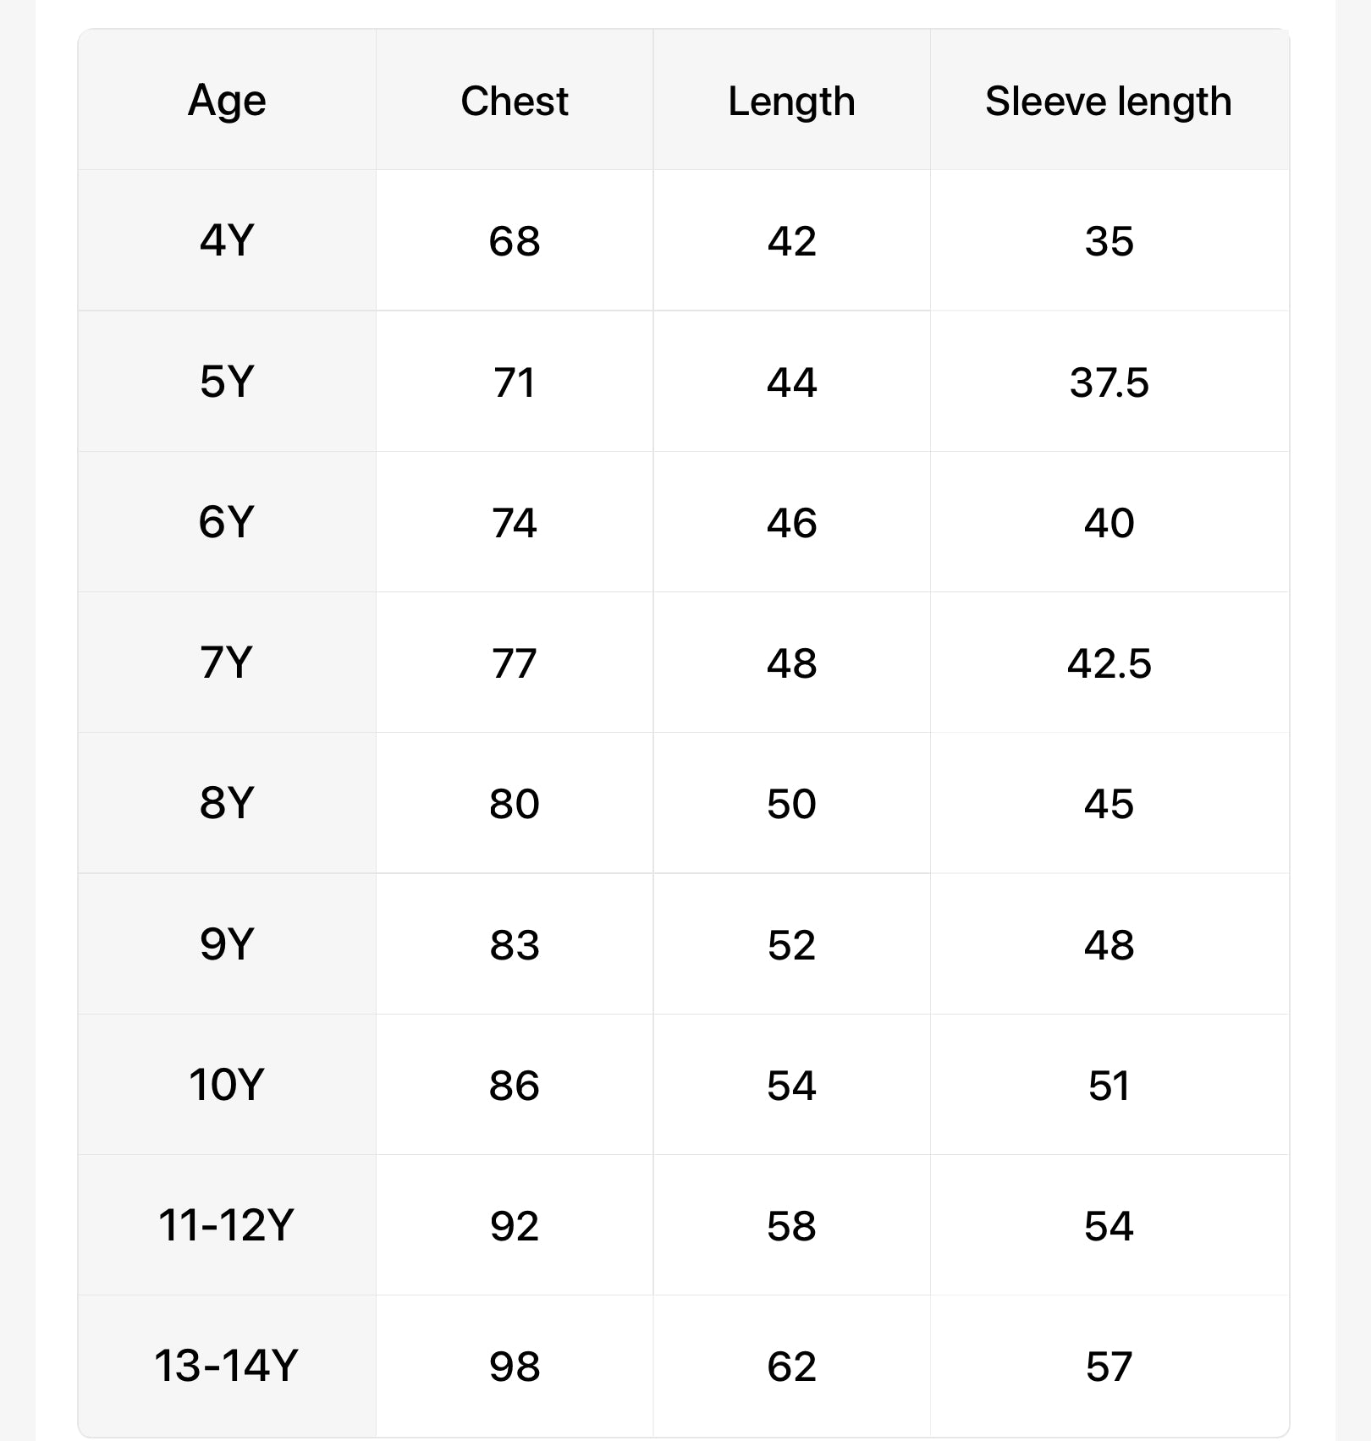
Task: Click sleeve length value 42.5
Action: coord(1109,663)
